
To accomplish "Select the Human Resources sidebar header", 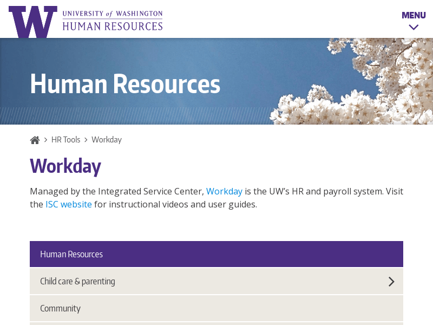I will tap(216, 254).
